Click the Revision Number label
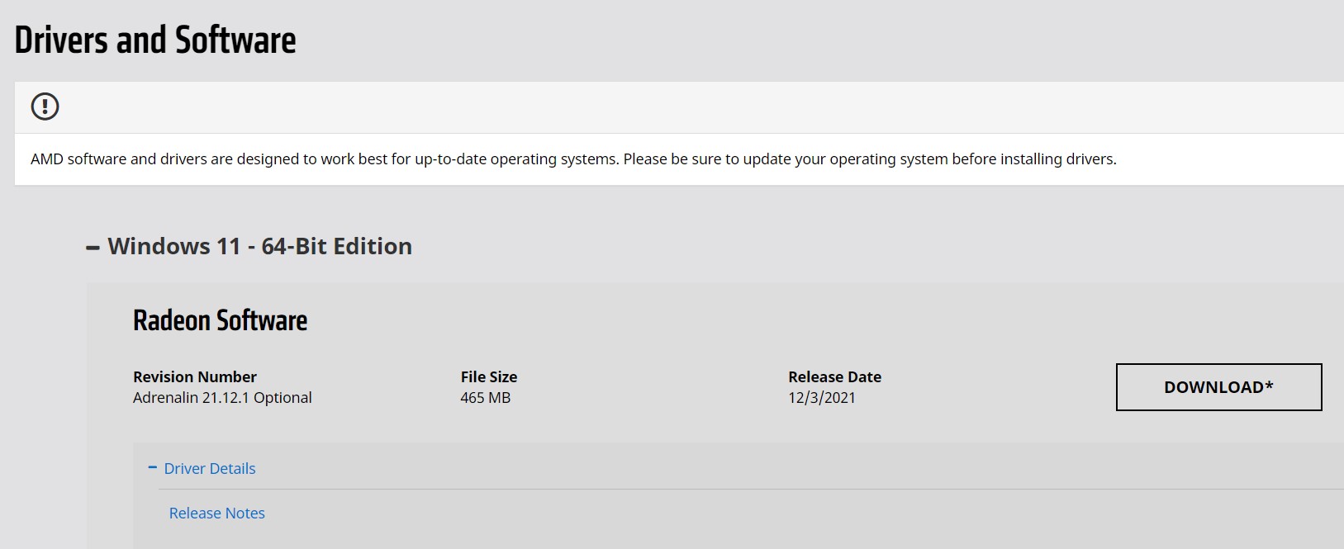The width and height of the screenshot is (1344, 549). tap(195, 376)
